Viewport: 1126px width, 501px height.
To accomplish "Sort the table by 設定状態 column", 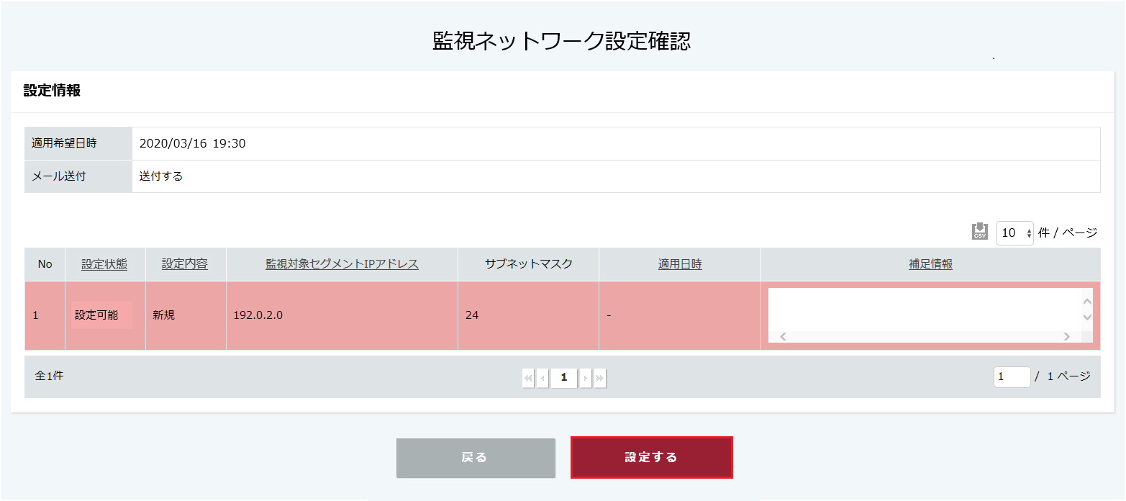I will [104, 264].
